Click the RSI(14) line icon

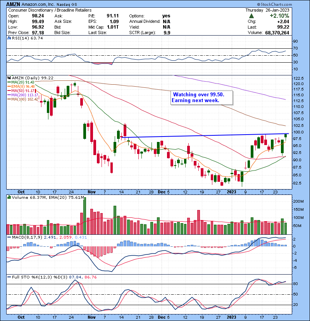(x=9, y=38)
